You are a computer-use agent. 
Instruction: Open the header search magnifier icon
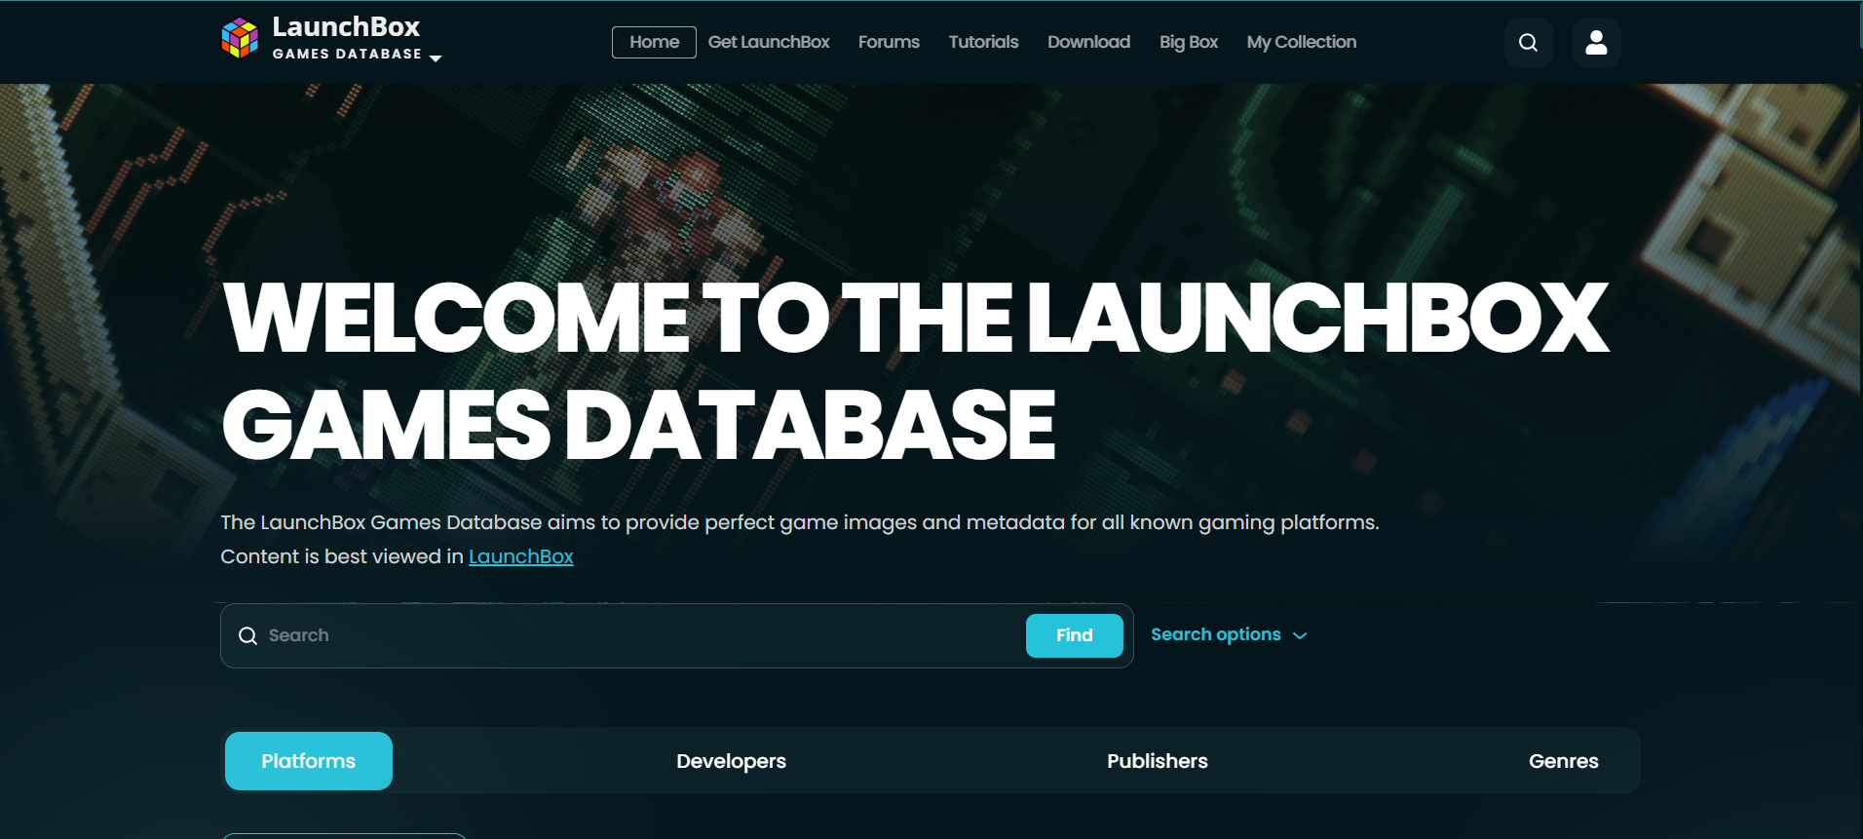coord(1528,43)
